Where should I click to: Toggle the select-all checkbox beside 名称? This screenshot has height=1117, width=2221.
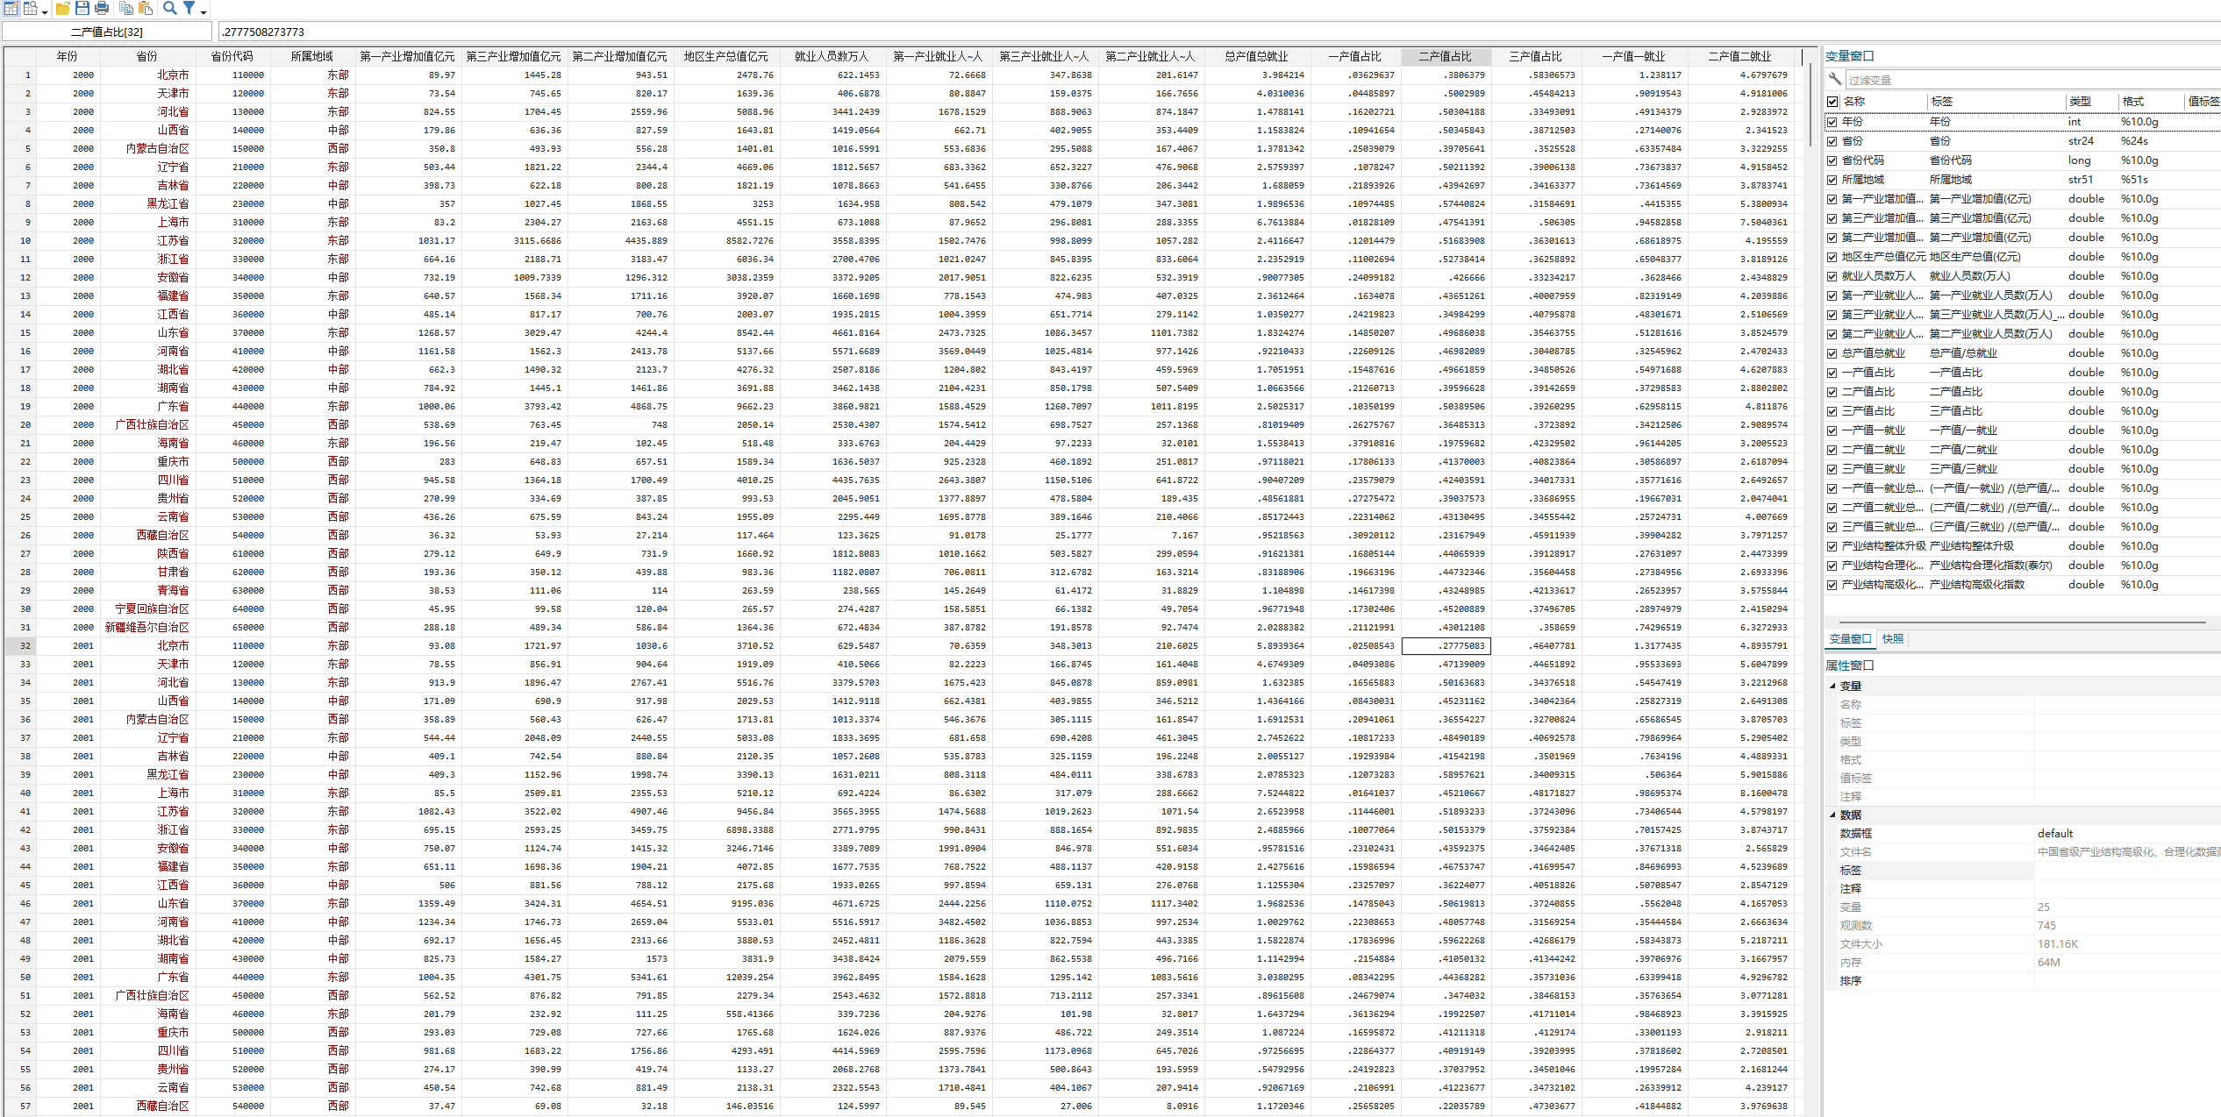tap(1832, 102)
